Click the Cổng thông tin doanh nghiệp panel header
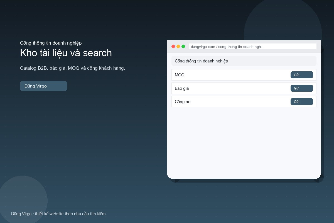Image resolution: width=334 pixels, height=223 pixels. [244, 61]
